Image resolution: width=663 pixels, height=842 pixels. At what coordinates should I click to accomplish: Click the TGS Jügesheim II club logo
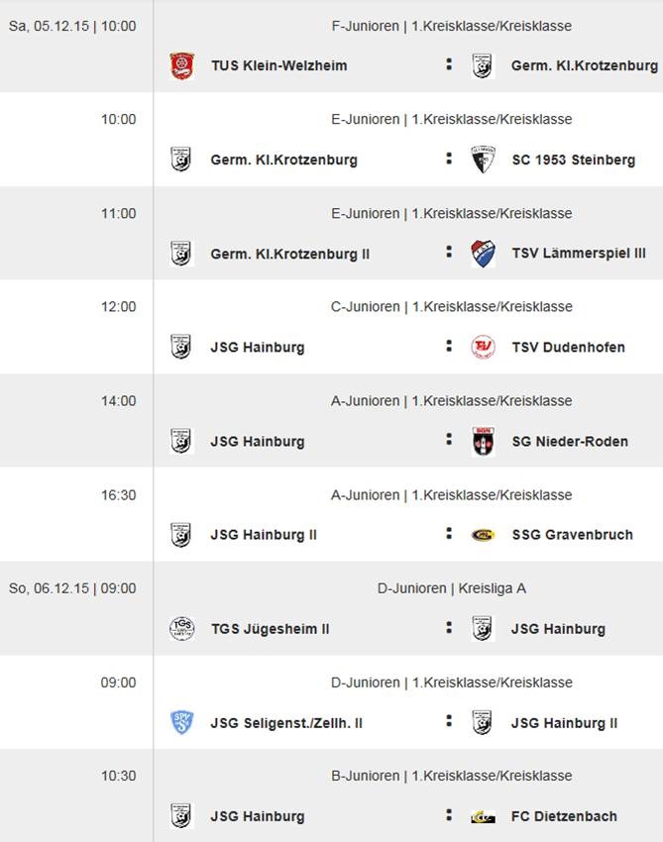[181, 629]
